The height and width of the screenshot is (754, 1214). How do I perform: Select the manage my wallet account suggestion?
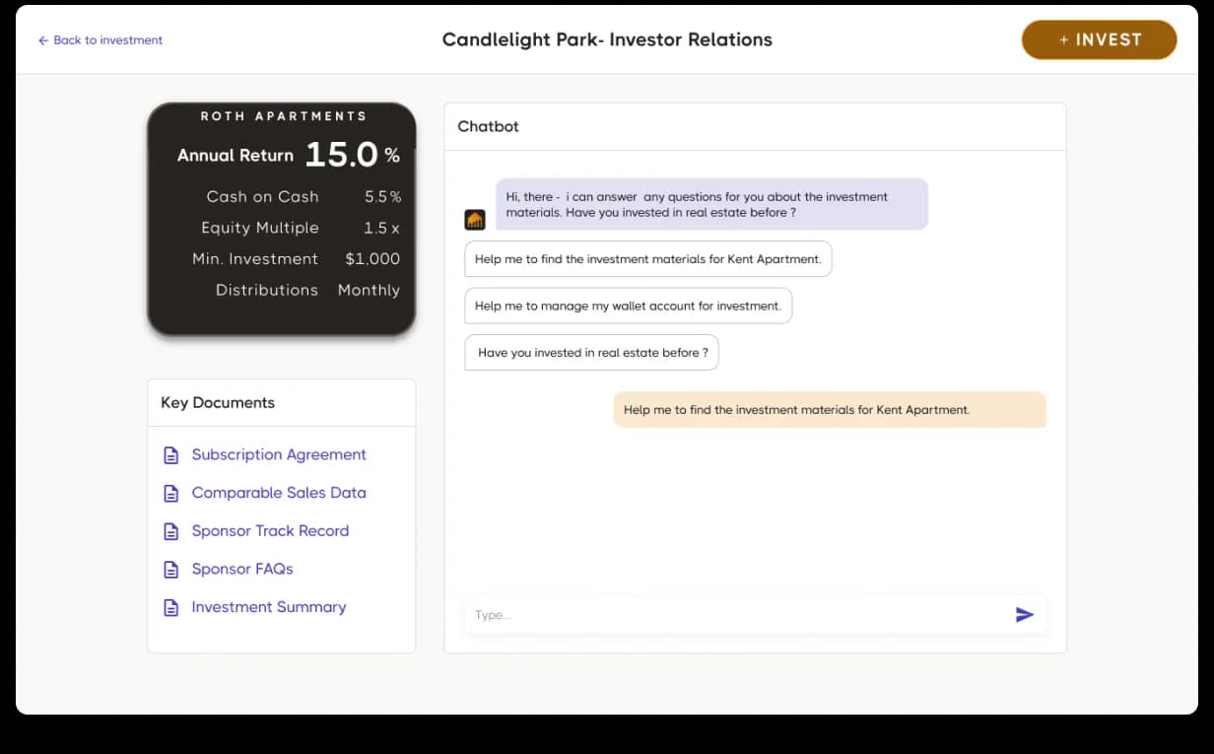(628, 306)
